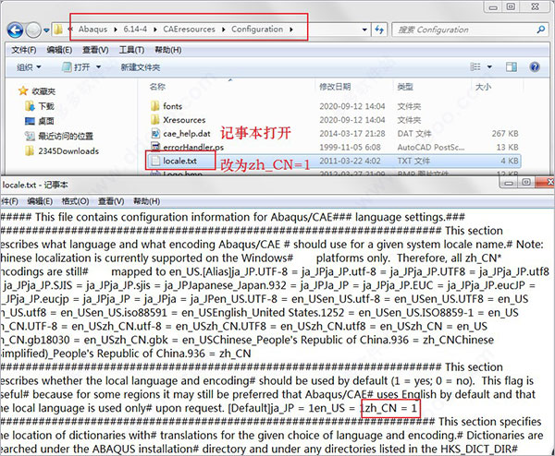Click the '2014-03-17 21:28' date cell
Screen dimensions: 555x456
click(352, 134)
